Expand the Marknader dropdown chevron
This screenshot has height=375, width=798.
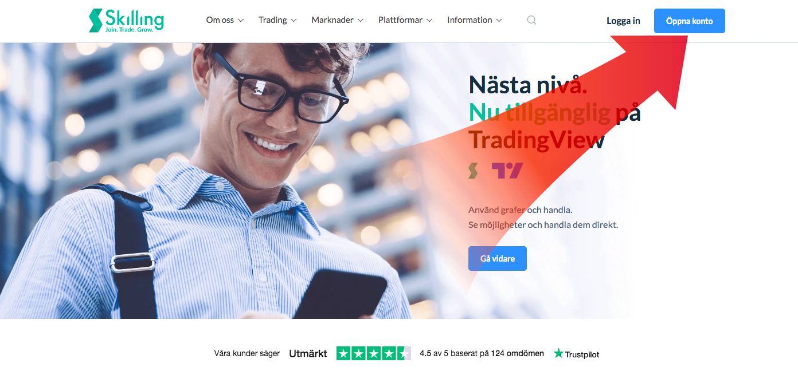tap(361, 21)
